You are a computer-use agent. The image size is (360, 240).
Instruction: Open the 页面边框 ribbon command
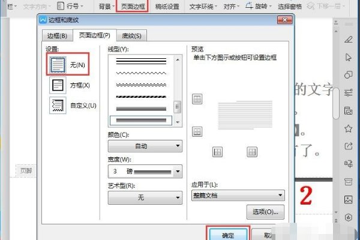[133, 6]
